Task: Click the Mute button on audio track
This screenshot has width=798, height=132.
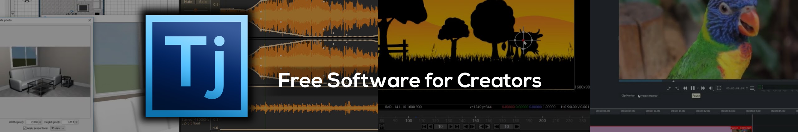Action: pos(188,2)
